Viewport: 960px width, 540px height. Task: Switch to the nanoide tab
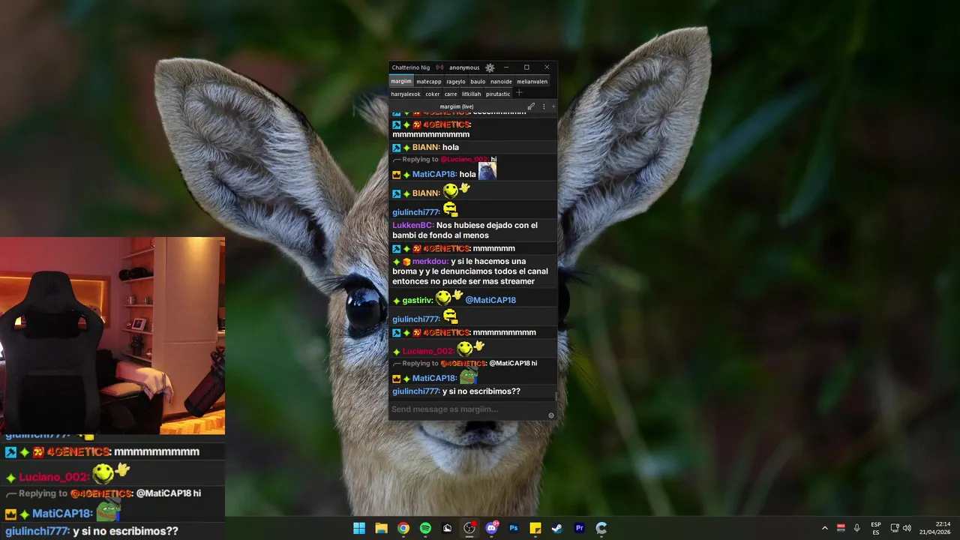[501, 81]
